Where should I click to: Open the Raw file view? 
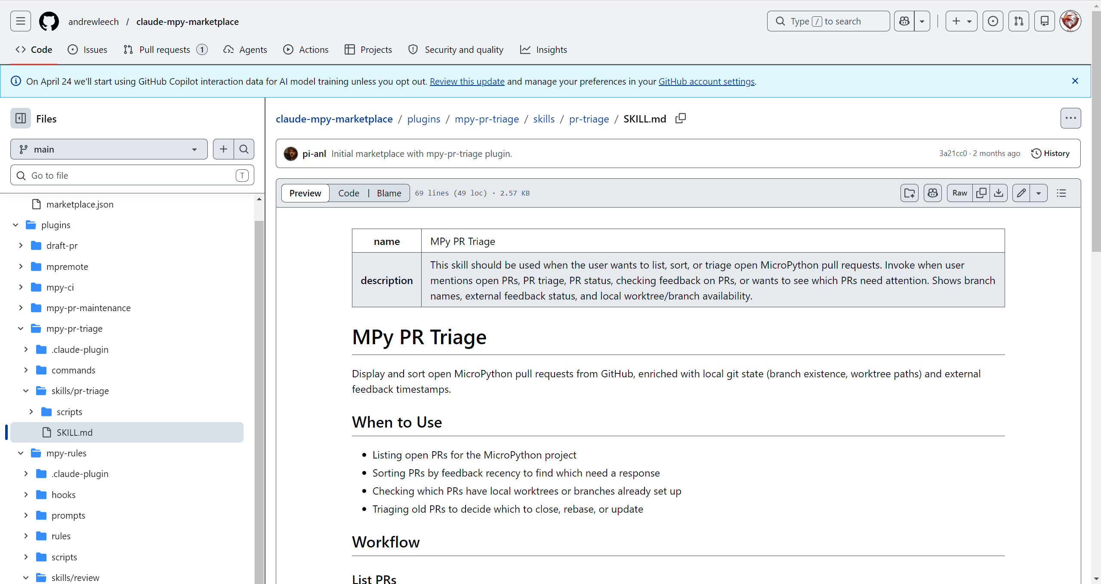coord(960,193)
